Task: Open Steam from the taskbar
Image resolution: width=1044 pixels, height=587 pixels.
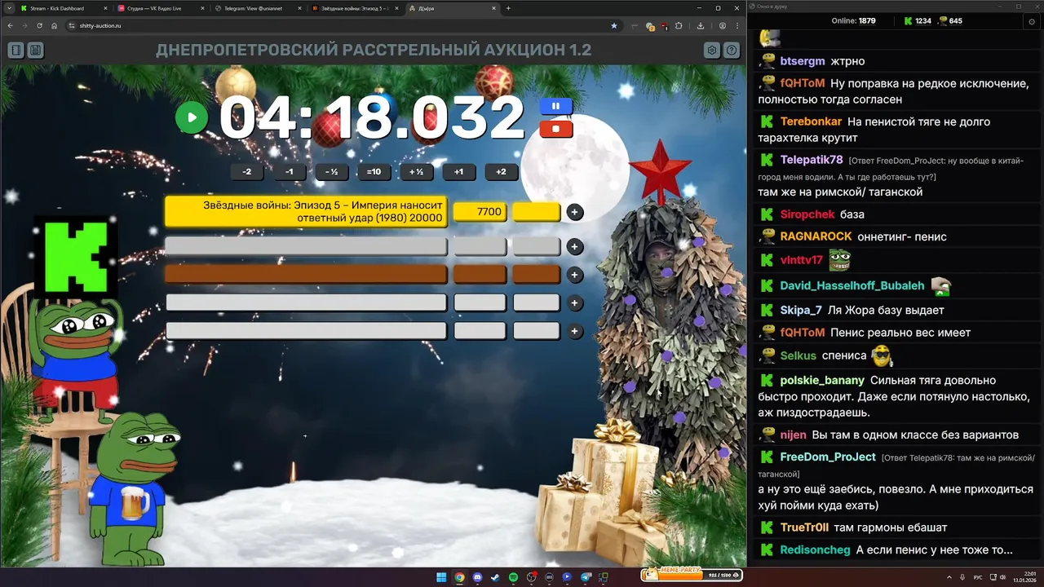Action: click(x=495, y=577)
